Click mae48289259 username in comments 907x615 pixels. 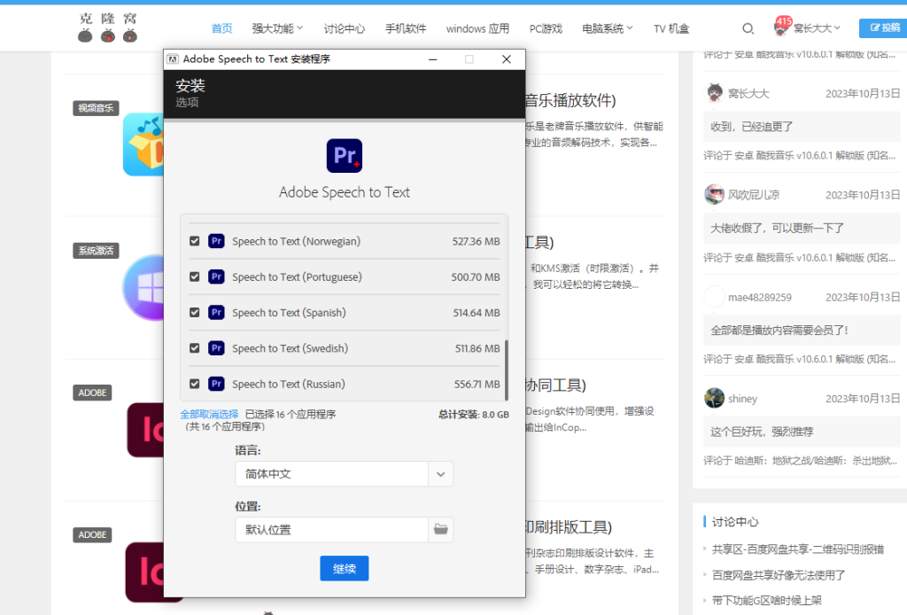(760, 298)
